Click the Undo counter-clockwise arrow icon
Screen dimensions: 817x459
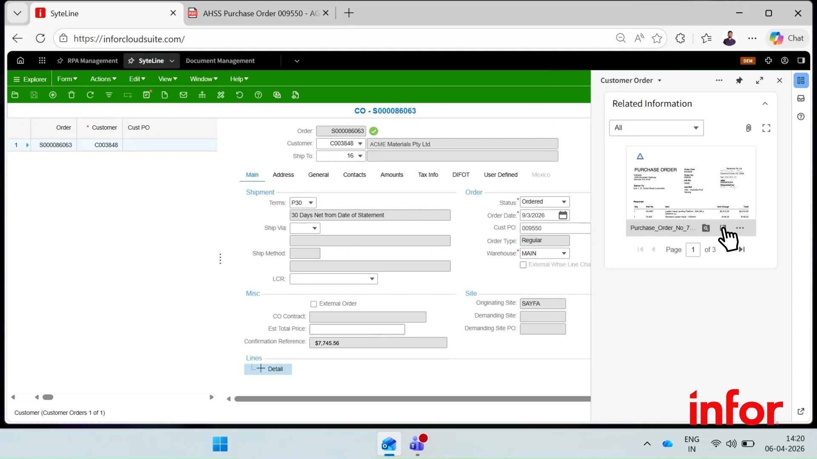coord(240,95)
